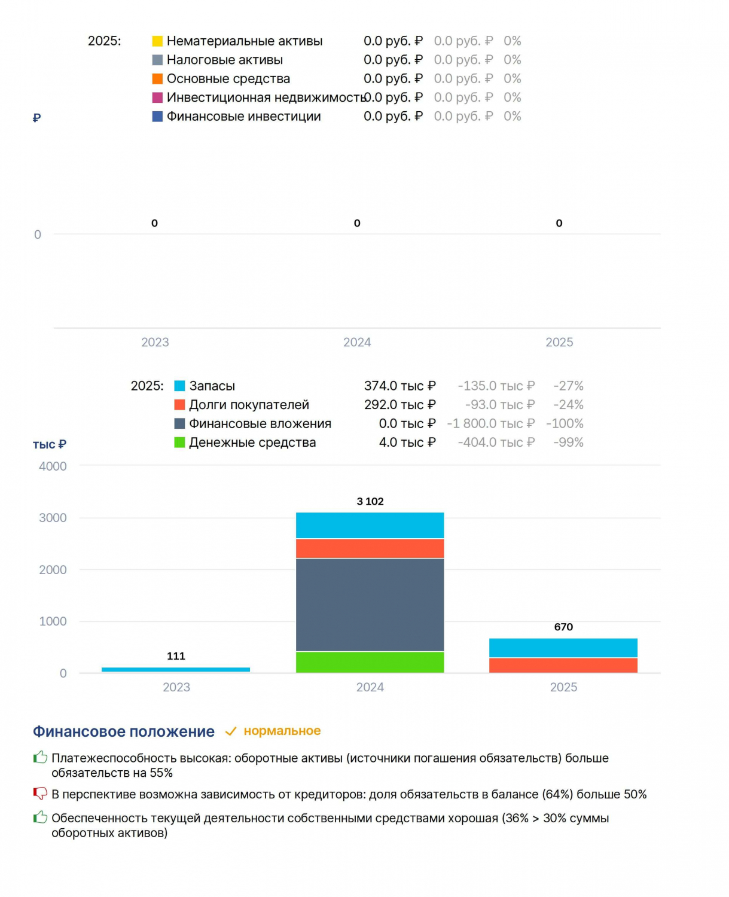Click the Финансовые вложения legend label
Viewport: 729px width, 897px height.
point(260,424)
